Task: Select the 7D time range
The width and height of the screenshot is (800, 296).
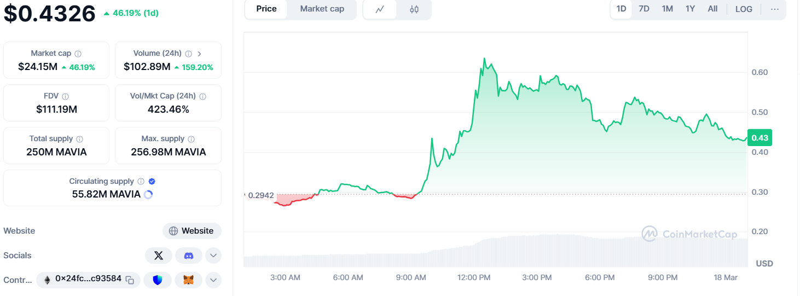Action: [x=644, y=9]
